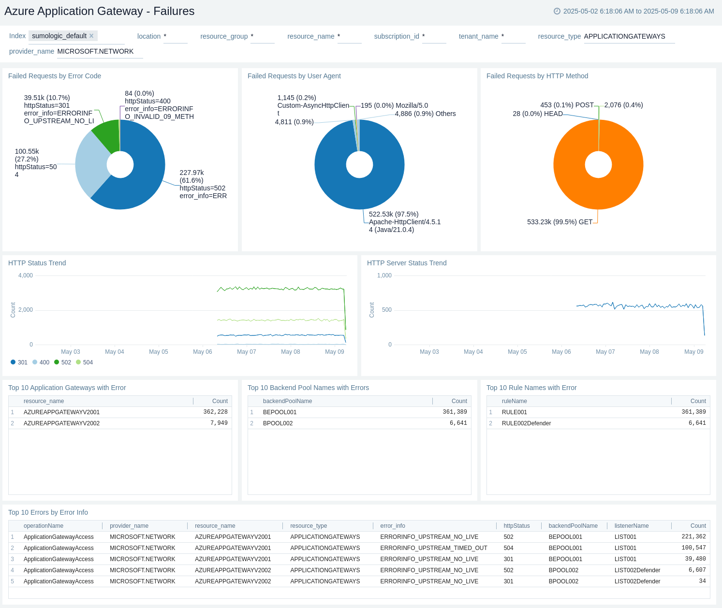
Task: Click the 453 (0.1%) POST pie label
Action: coord(567,105)
